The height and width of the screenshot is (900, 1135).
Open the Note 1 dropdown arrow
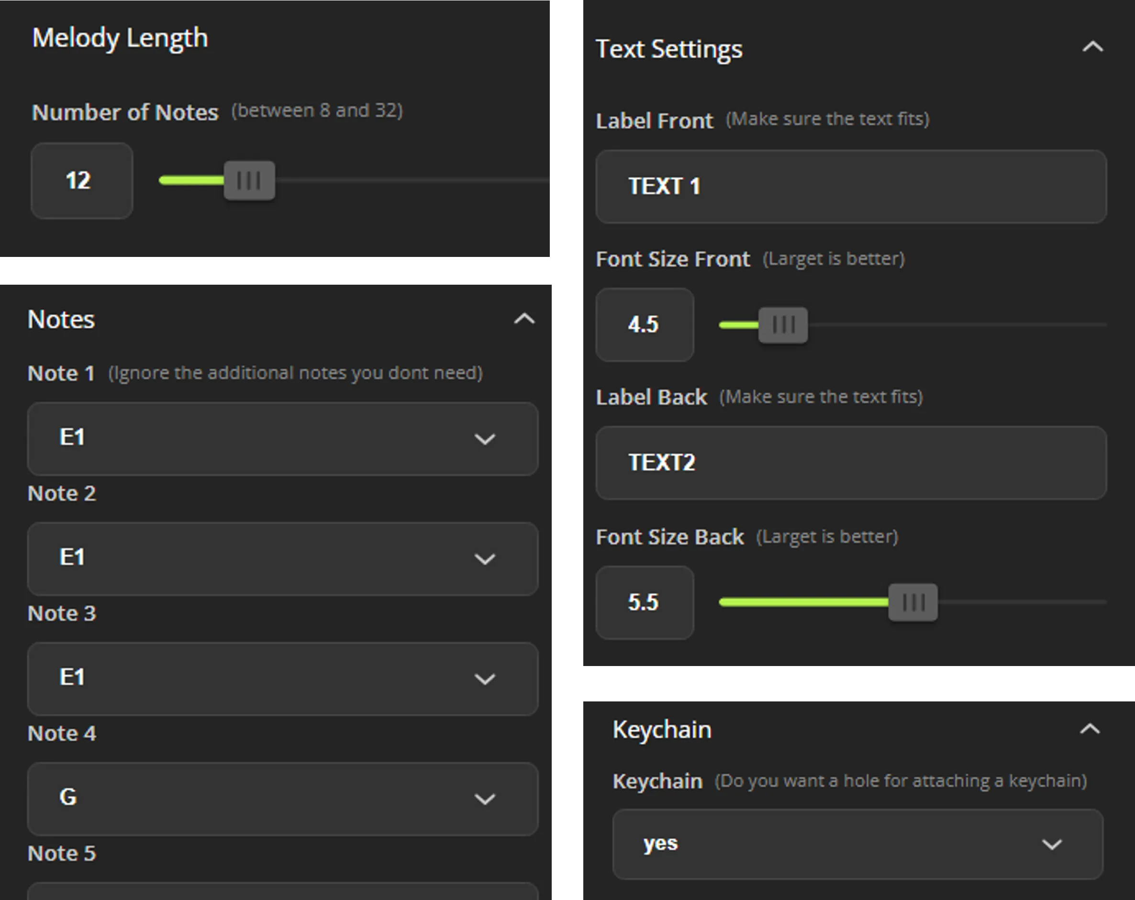485,439
